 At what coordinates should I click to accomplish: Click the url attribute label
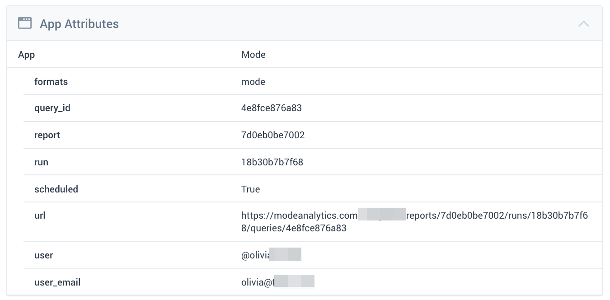[40, 216]
